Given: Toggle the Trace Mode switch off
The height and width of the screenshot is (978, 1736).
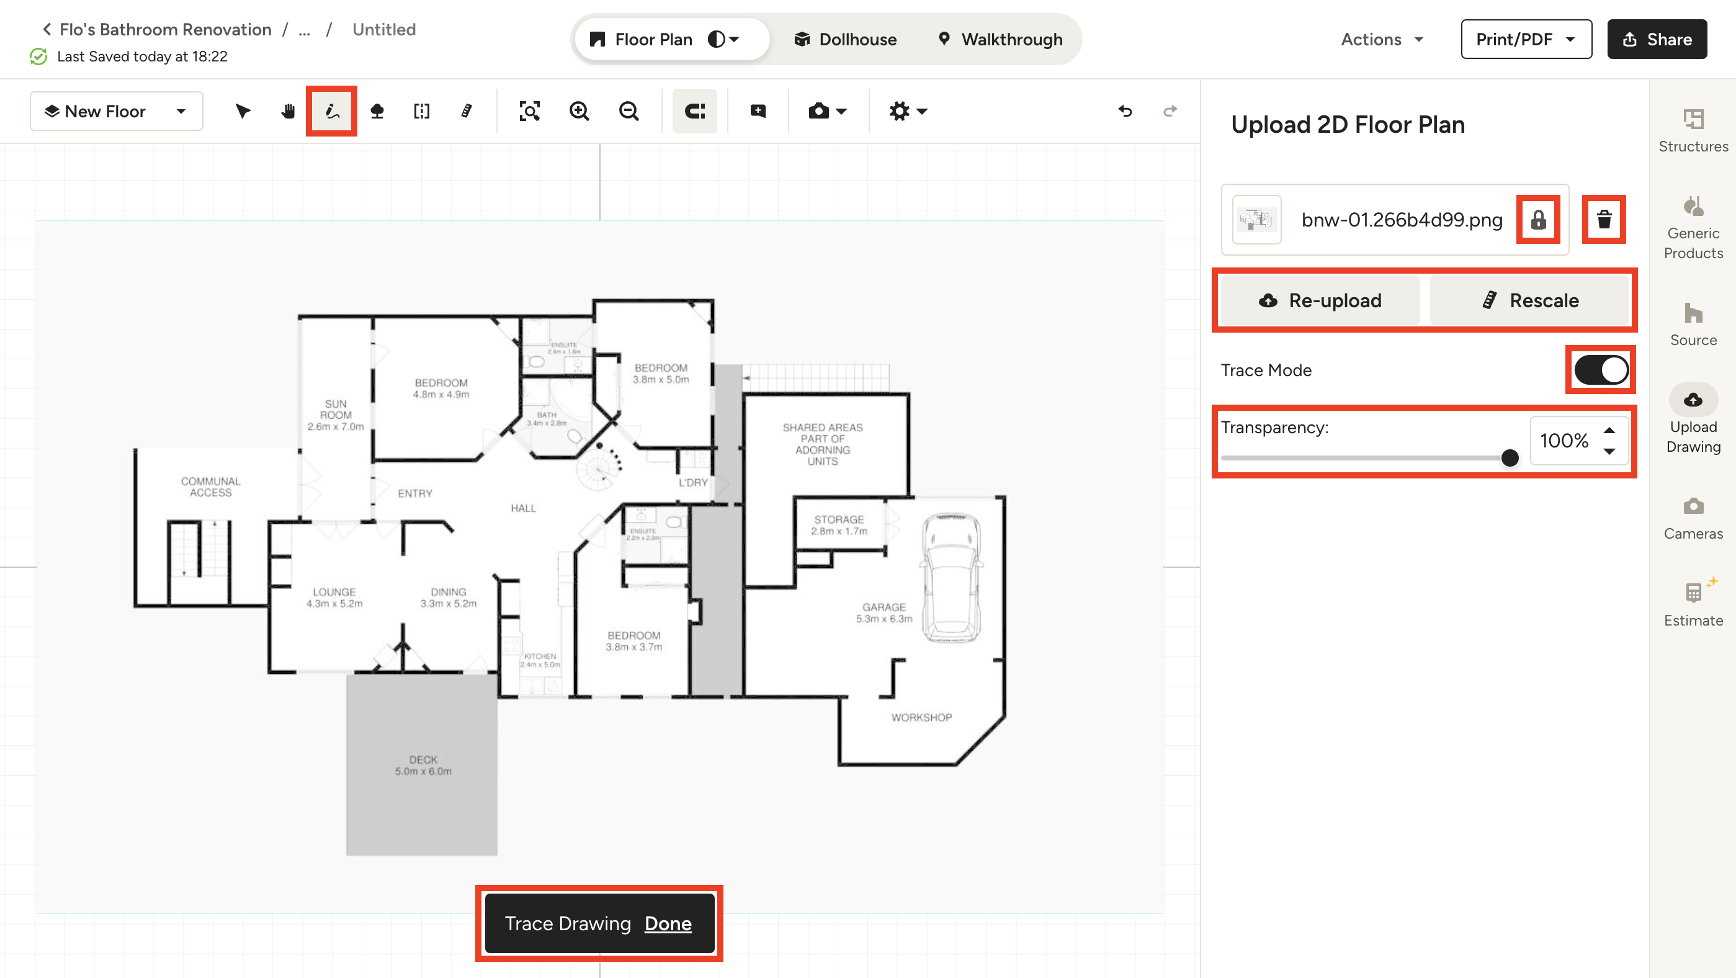Looking at the screenshot, I should (x=1601, y=370).
